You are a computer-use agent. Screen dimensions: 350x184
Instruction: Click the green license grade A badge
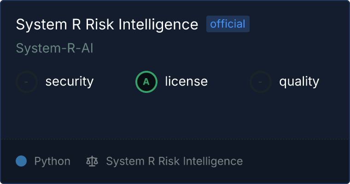click(x=146, y=82)
